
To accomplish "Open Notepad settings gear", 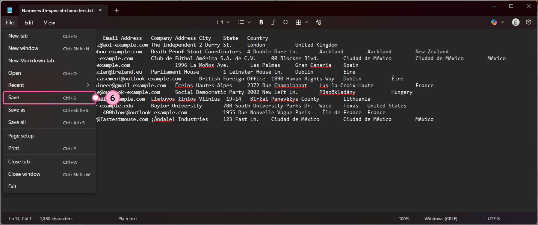I will click(529, 22).
